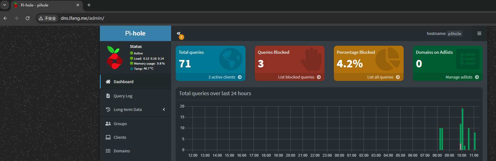496x161 pixels.
Task: Click the green bar just after 08:00
Action: pyautogui.click(x=440, y=139)
